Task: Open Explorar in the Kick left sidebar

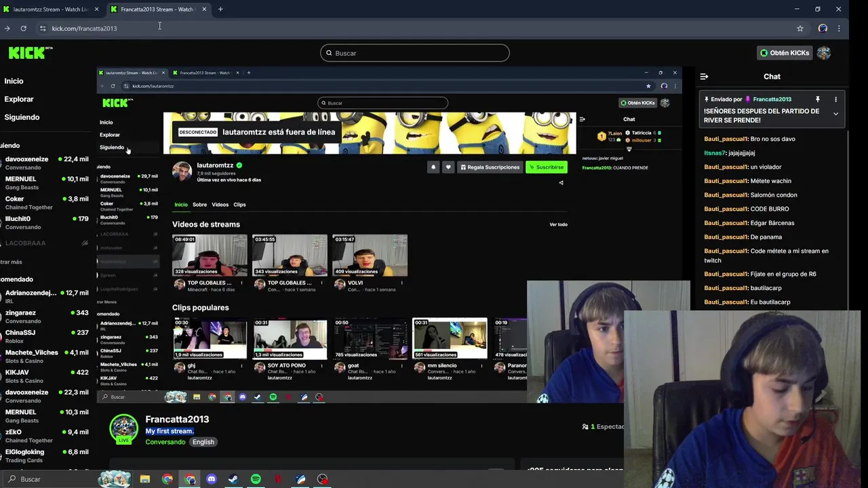Action: [x=18, y=99]
